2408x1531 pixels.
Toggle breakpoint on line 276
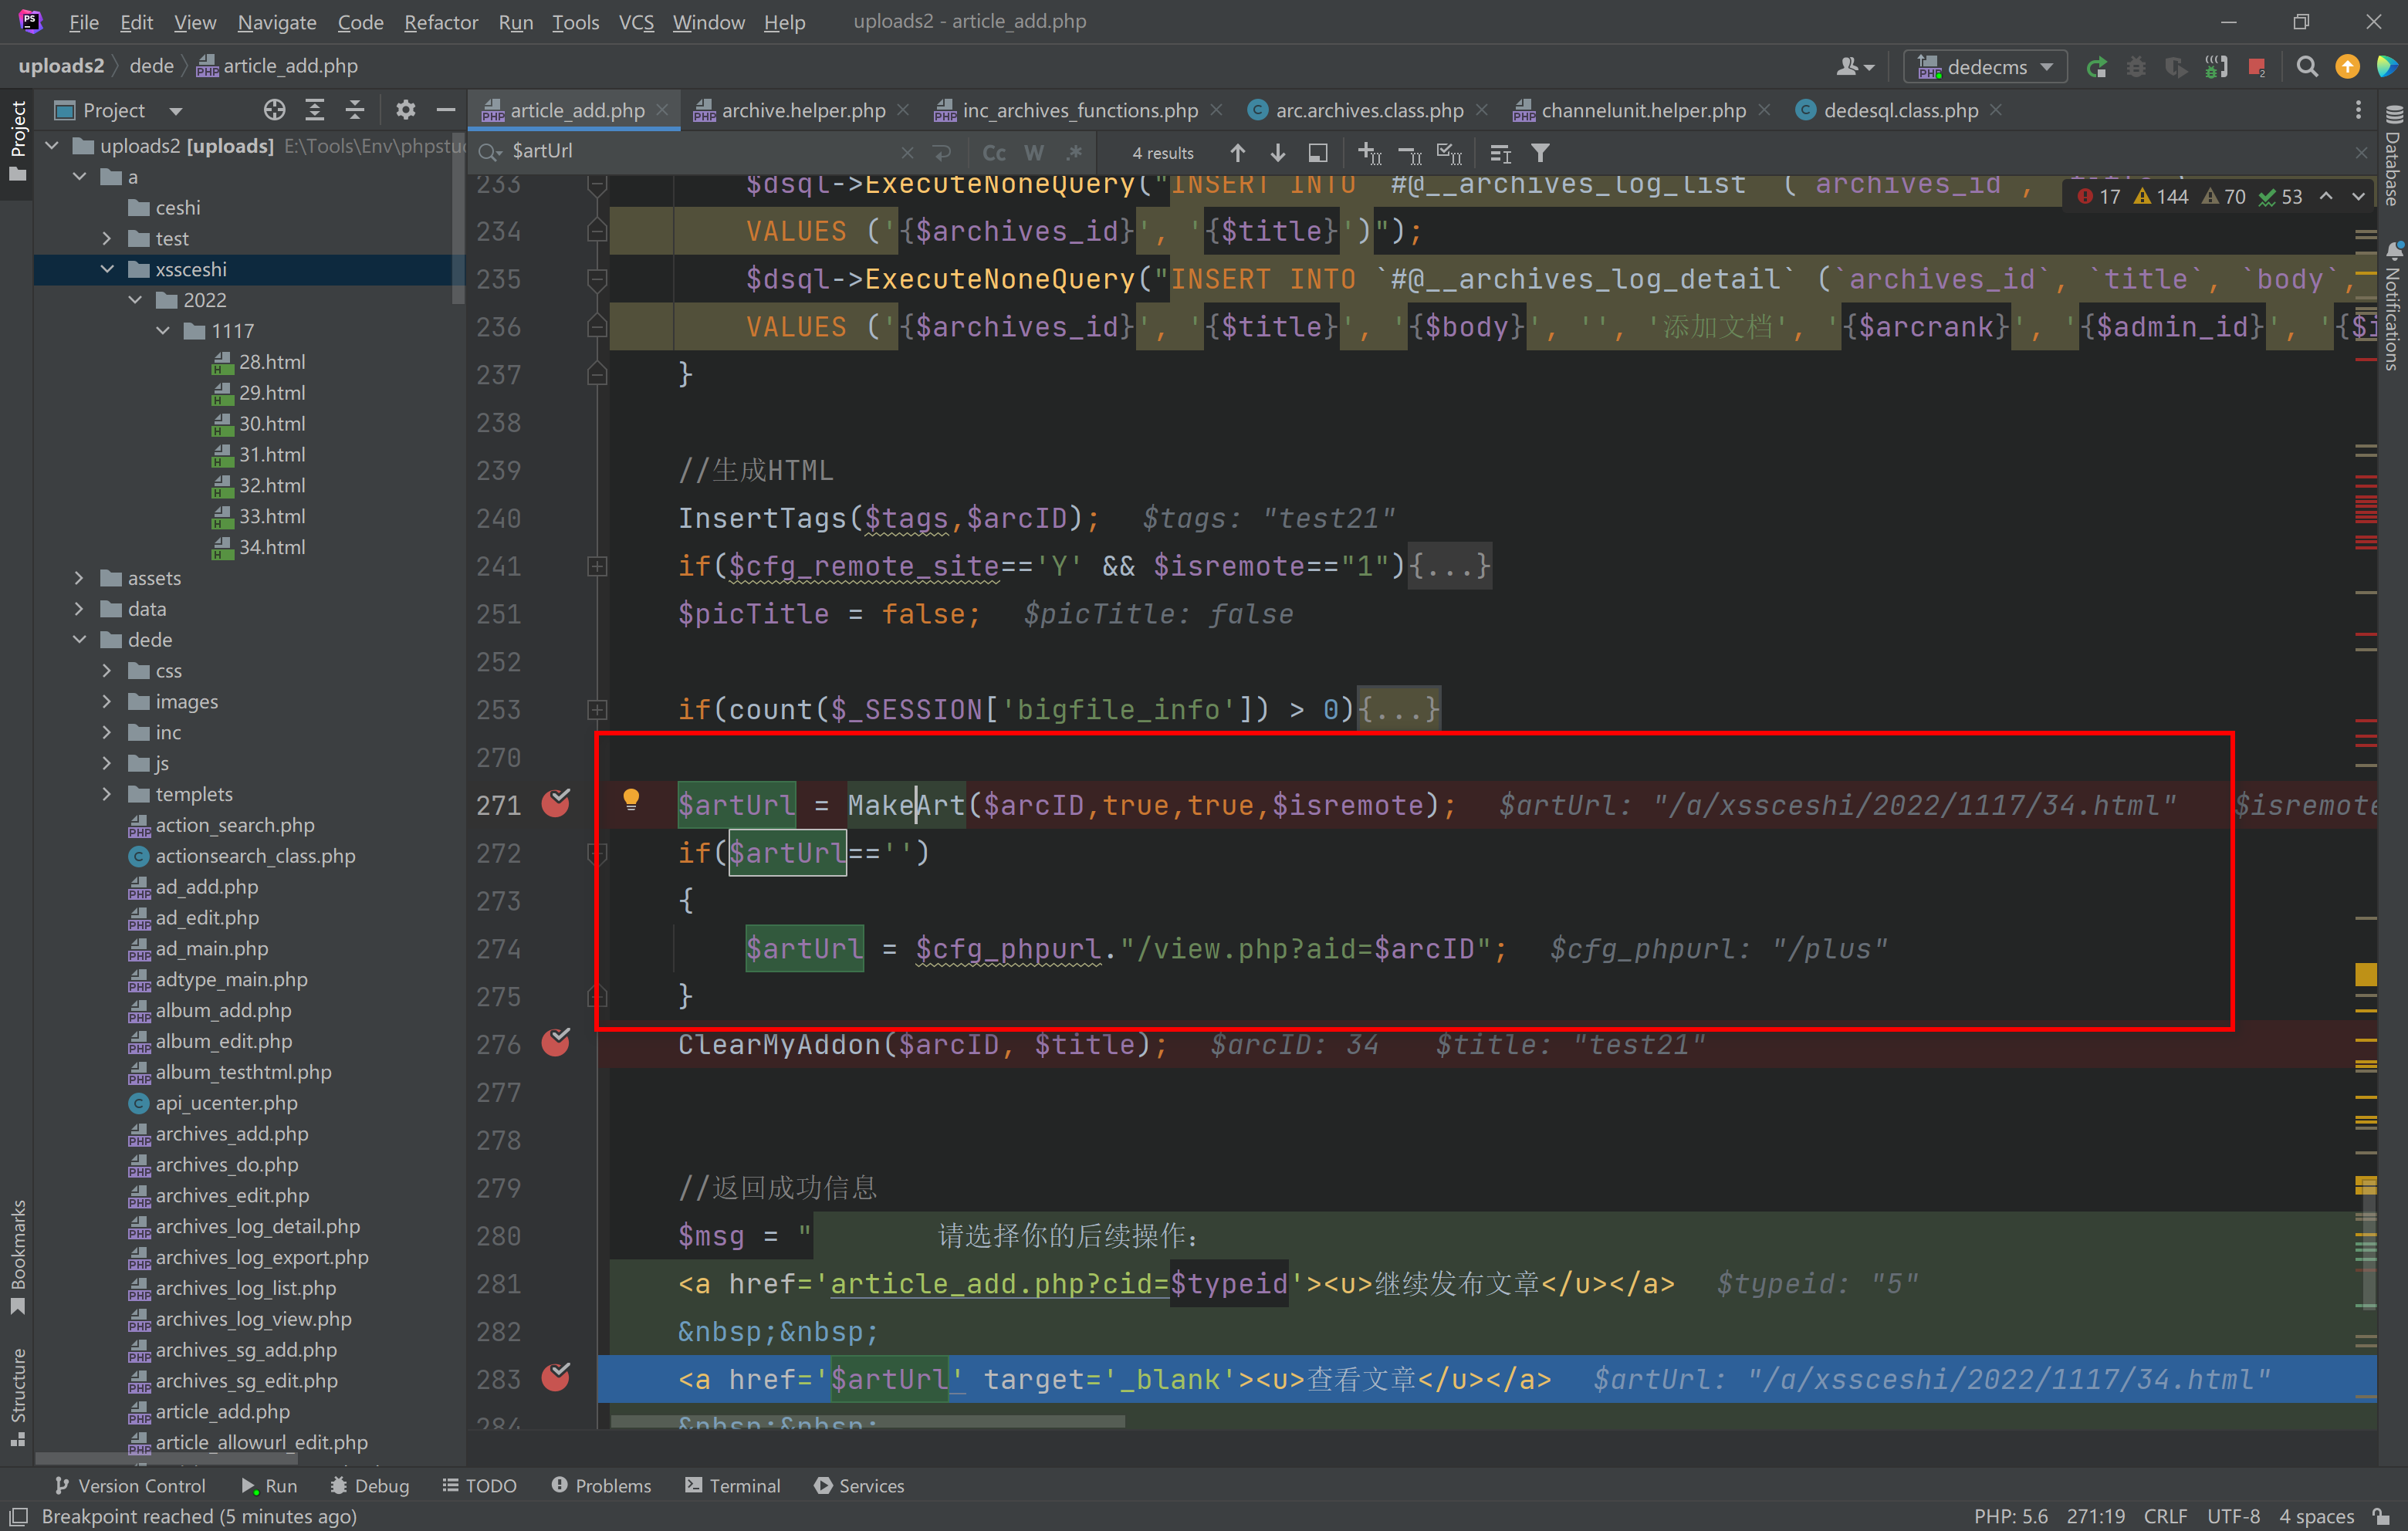(555, 1044)
